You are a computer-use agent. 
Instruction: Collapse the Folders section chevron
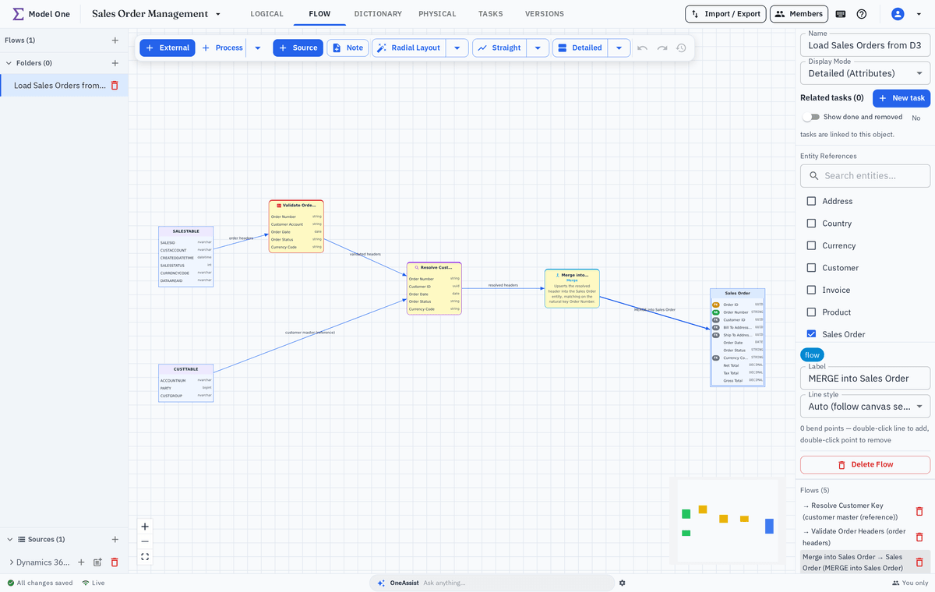9,63
